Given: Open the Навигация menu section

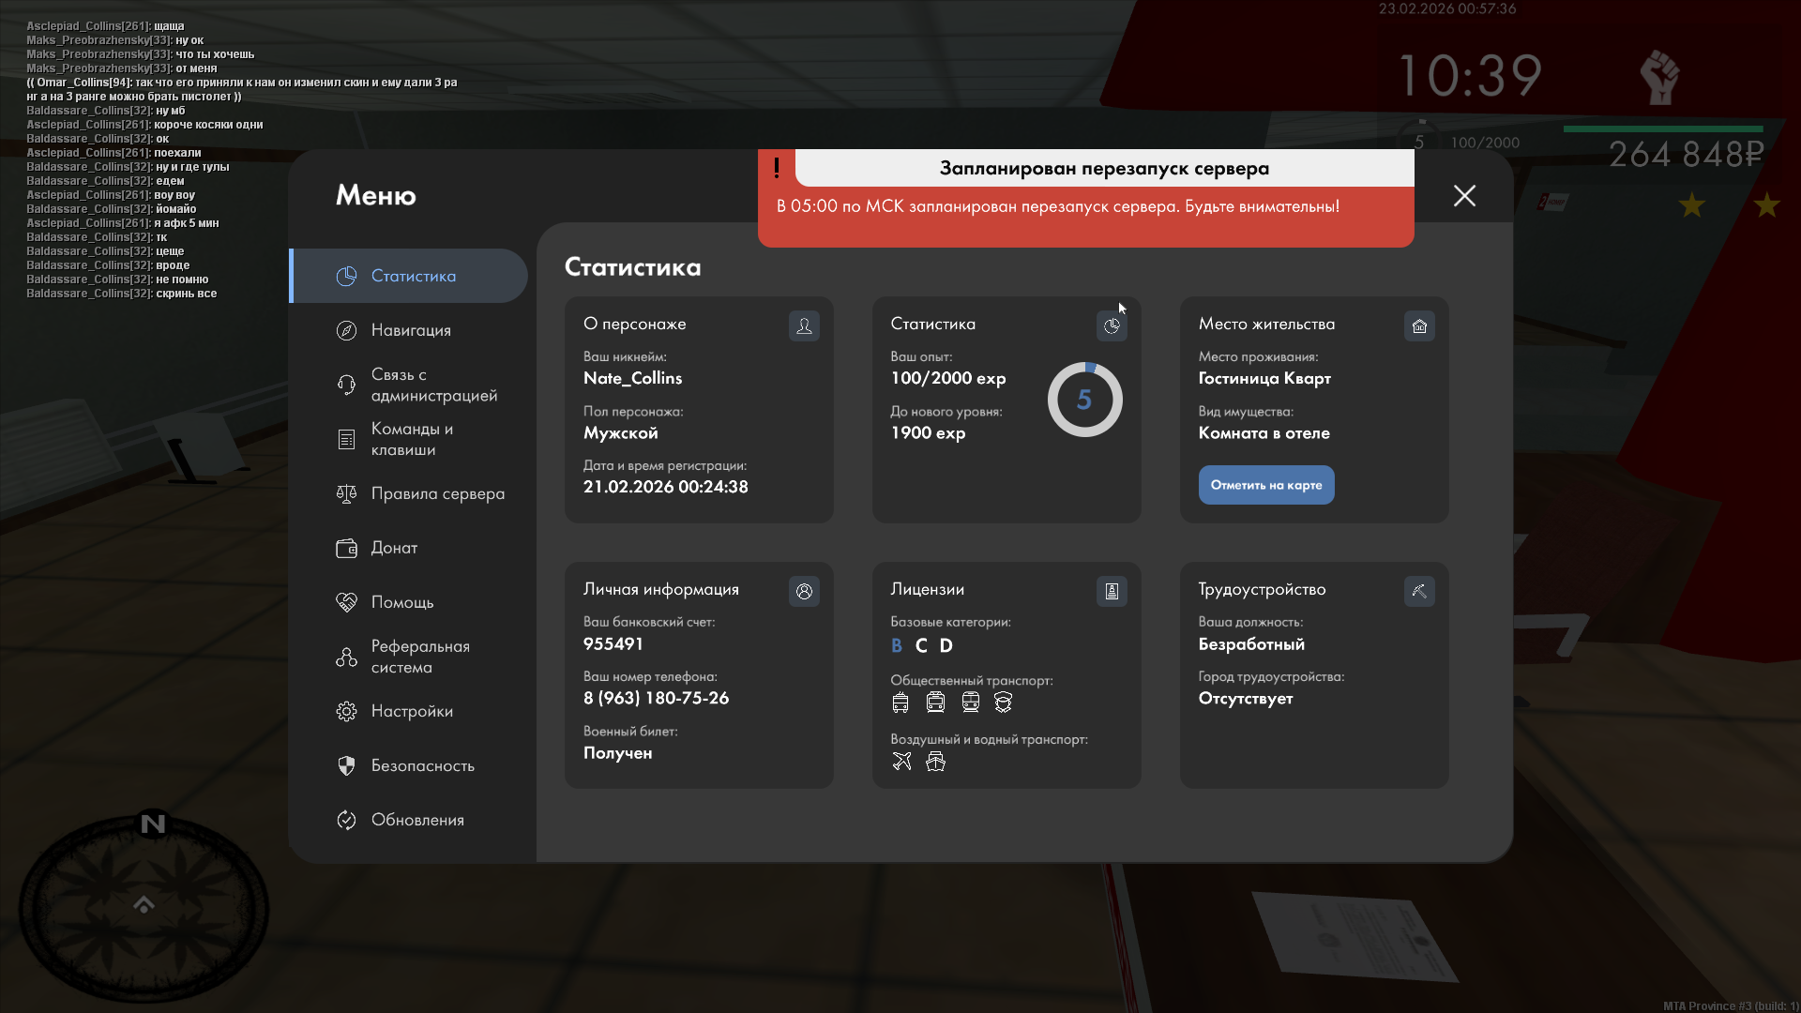Looking at the screenshot, I should click(411, 330).
